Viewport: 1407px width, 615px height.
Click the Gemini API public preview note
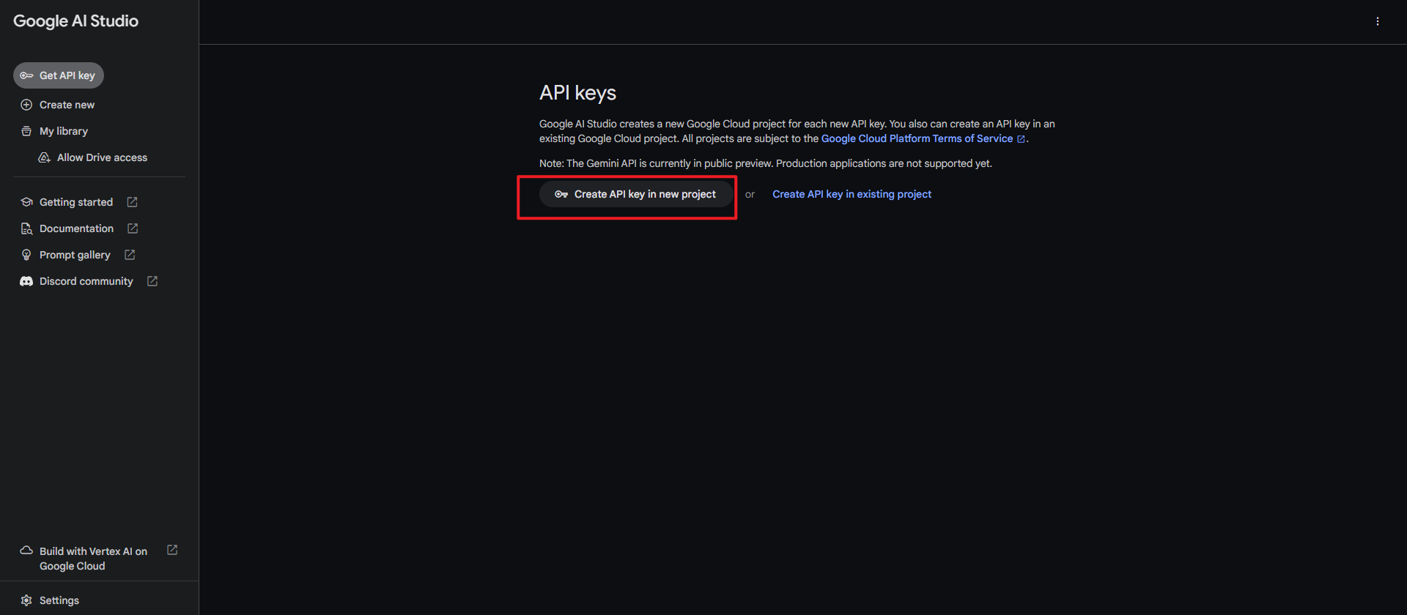pos(766,163)
